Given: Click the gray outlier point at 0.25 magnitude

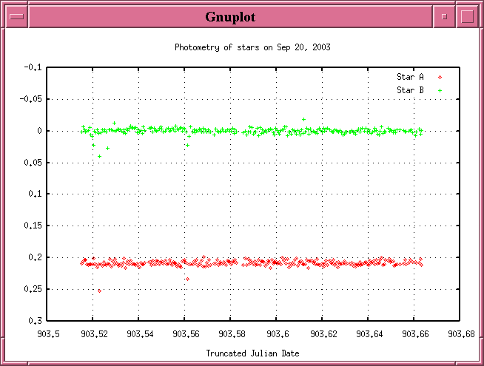Looking at the screenshot, I should pyautogui.click(x=99, y=291).
